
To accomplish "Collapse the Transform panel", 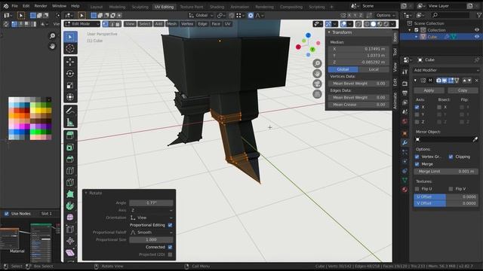I will point(329,32).
